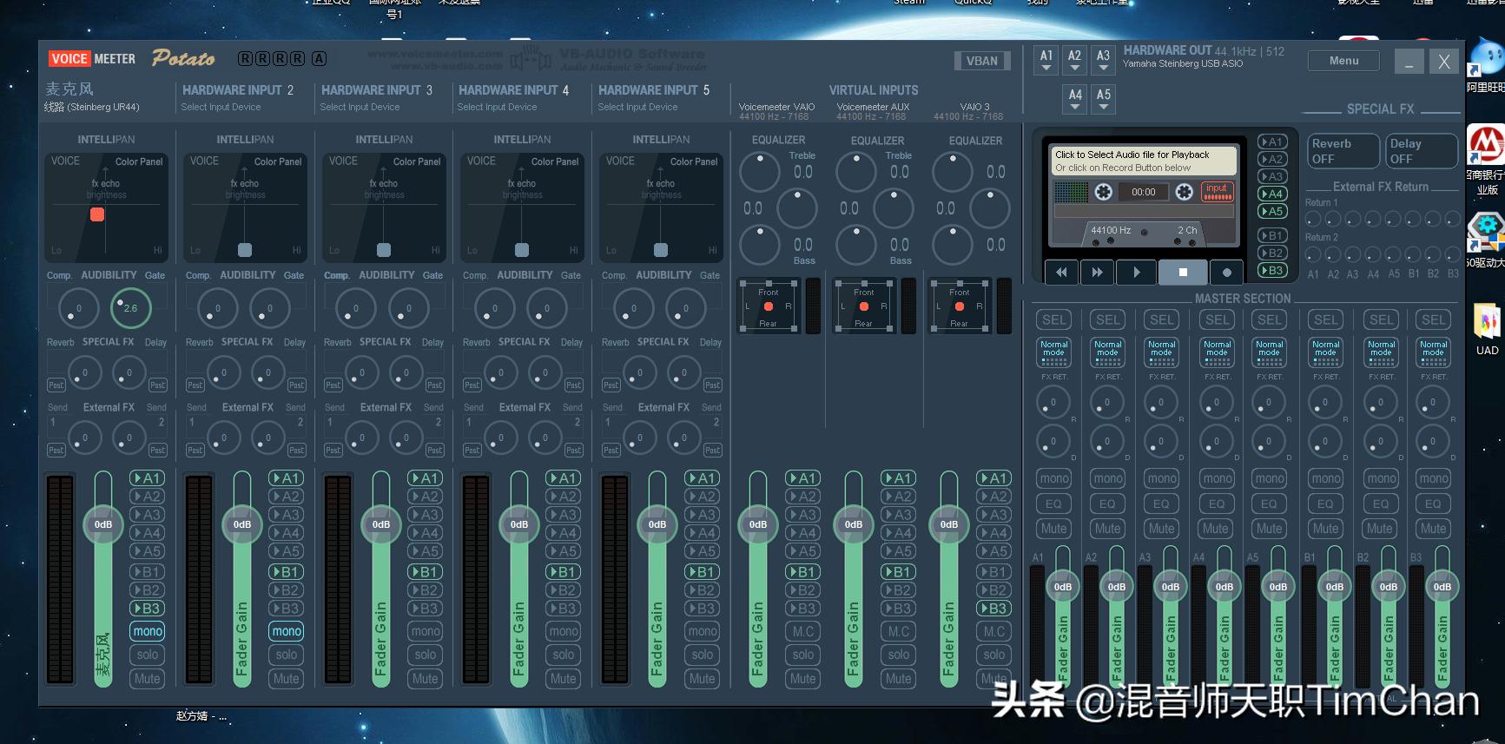The image size is (1505, 744).
Task: Click the A restart indicator icon
Action: [x=319, y=59]
